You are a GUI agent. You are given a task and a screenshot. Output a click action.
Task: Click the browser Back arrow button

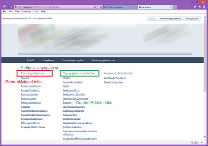pos(5,7)
